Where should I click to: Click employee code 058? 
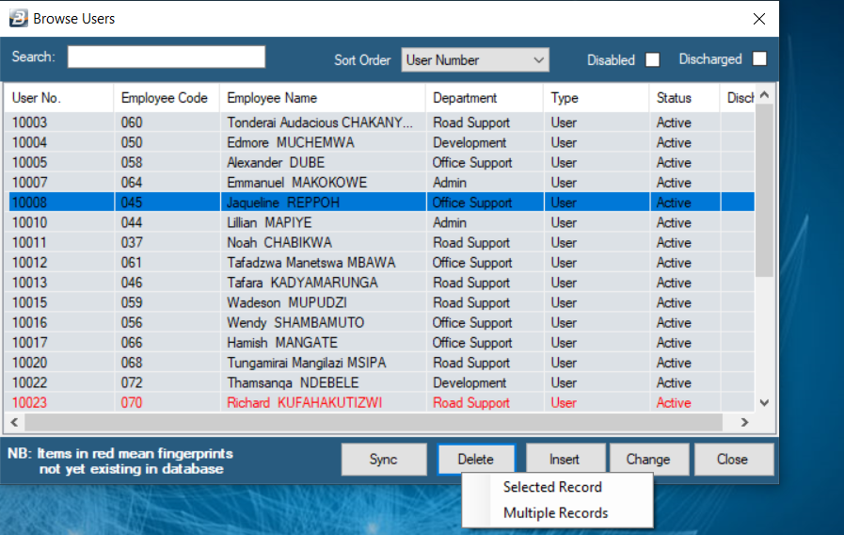132,163
